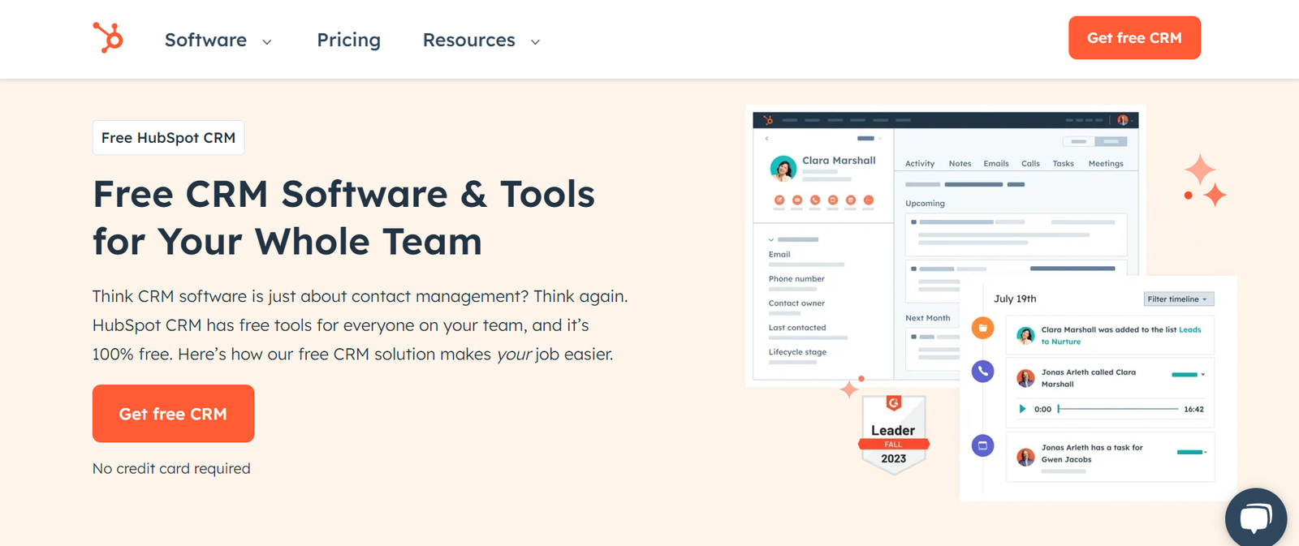
Task: Click the HubSpot sprocket logo in header
Action: (108, 38)
